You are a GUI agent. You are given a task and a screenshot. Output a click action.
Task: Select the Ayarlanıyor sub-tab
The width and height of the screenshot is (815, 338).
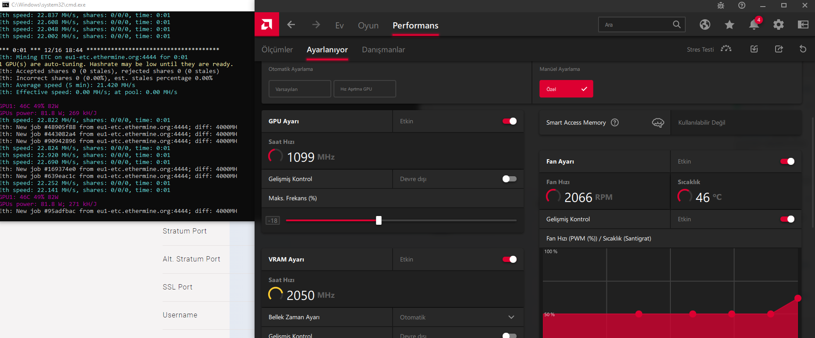327,50
